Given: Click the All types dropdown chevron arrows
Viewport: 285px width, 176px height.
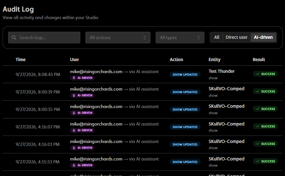Looking at the screenshot, I should click(199, 38).
